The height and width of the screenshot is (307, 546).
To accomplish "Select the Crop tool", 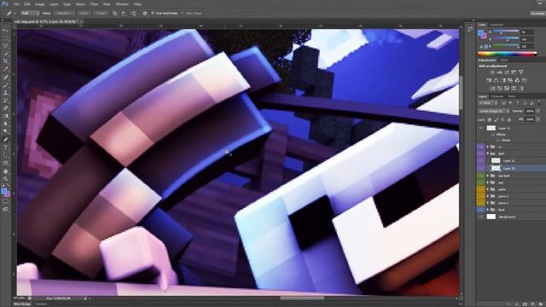I will point(6,61).
